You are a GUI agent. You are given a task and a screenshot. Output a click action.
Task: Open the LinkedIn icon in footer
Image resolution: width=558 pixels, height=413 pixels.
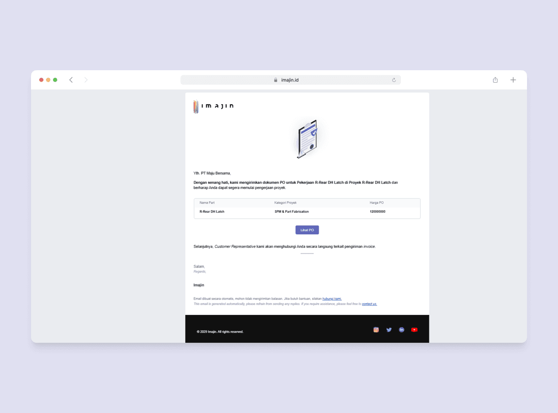[401, 329]
